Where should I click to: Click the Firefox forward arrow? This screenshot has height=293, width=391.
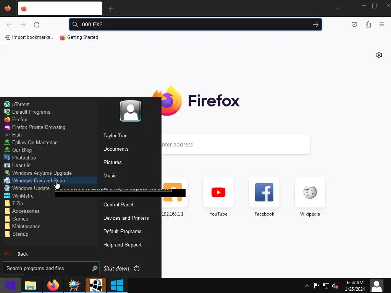click(23, 24)
